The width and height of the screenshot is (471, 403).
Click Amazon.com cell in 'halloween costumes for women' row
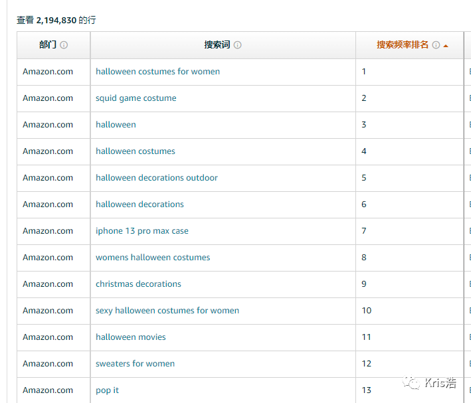(x=53, y=72)
